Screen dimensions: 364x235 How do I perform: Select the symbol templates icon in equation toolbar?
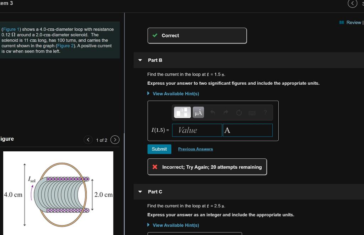point(182,112)
